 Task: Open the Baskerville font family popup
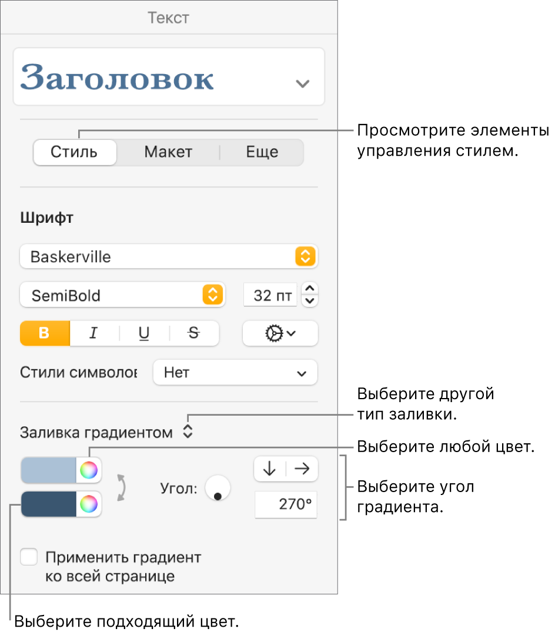[169, 256]
